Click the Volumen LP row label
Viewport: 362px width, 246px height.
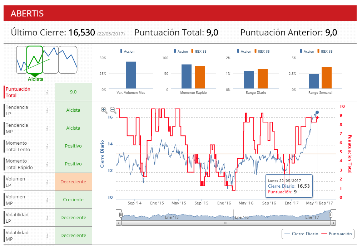15,182
